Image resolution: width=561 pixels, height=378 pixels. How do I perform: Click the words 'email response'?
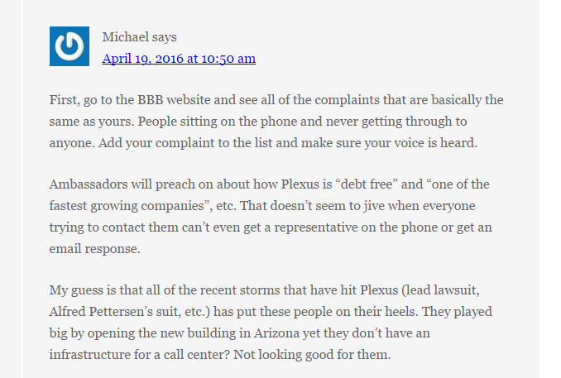click(x=93, y=249)
